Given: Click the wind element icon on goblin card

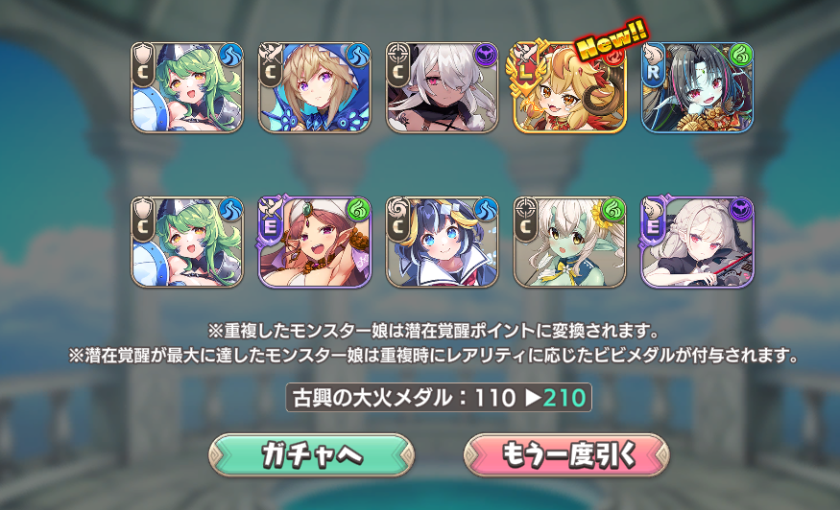Looking at the screenshot, I should tap(614, 209).
